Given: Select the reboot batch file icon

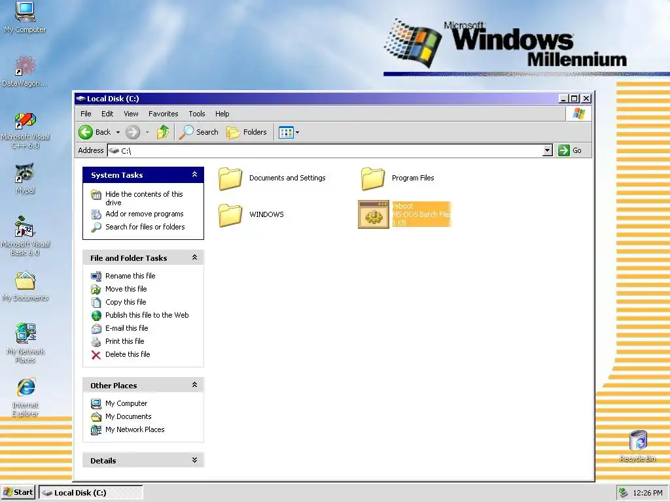Looking at the screenshot, I should [x=374, y=214].
